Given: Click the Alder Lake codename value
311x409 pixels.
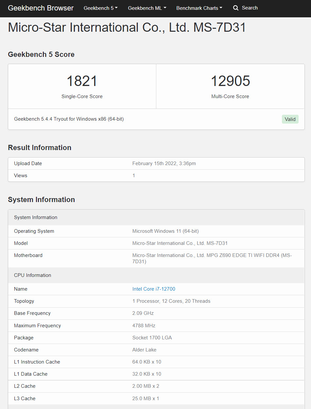Looking at the screenshot, I should coord(144,350).
